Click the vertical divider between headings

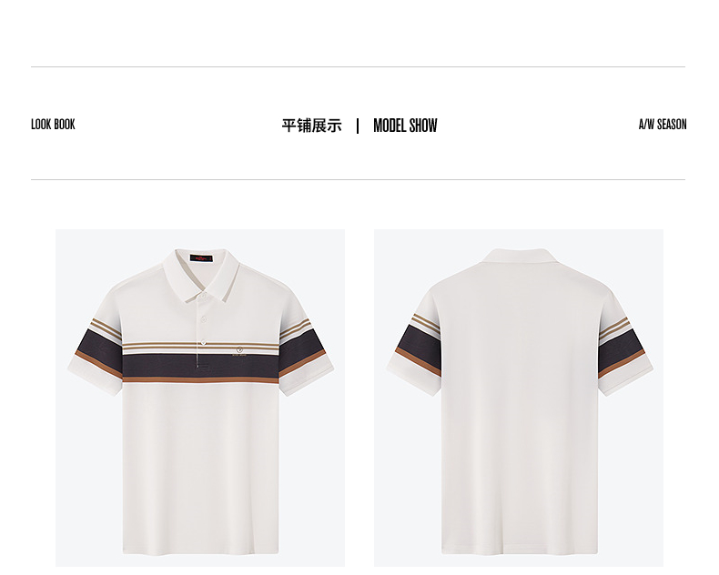pos(358,126)
